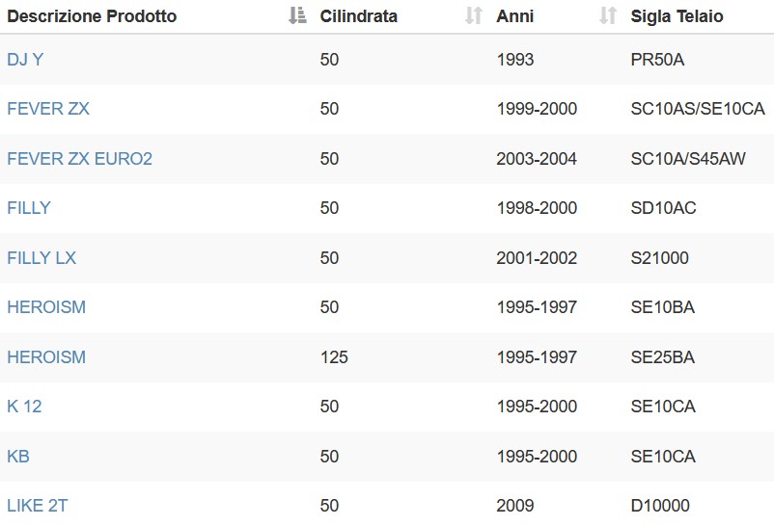The width and height of the screenshot is (774, 526).
Task: Open the LIKE 2T link
Action: (37, 506)
